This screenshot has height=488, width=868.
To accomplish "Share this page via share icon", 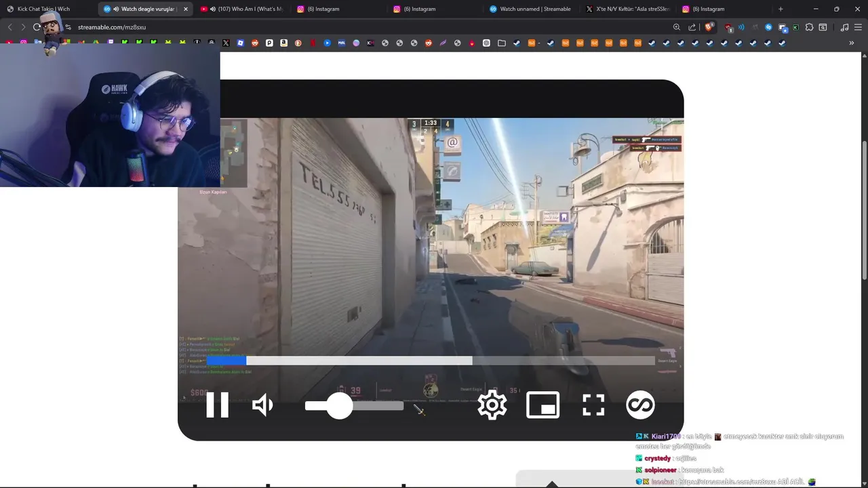I will tap(692, 27).
